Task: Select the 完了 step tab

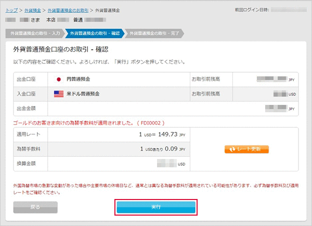Action: [x=153, y=33]
